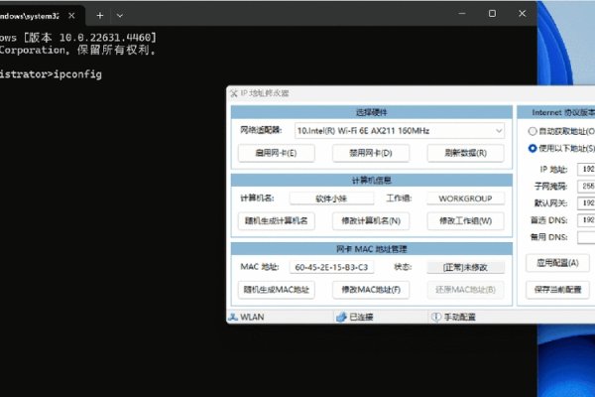Click the refresh data (R) button

click(466, 153)
